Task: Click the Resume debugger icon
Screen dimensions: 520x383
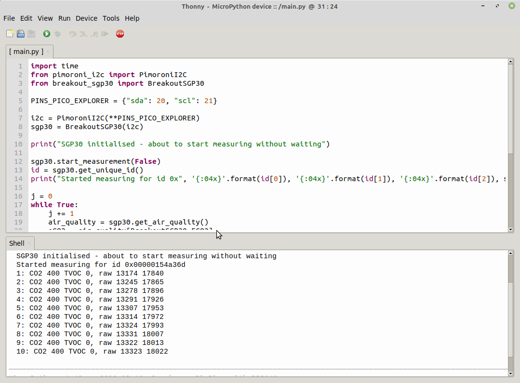Action: pos(105,34)
